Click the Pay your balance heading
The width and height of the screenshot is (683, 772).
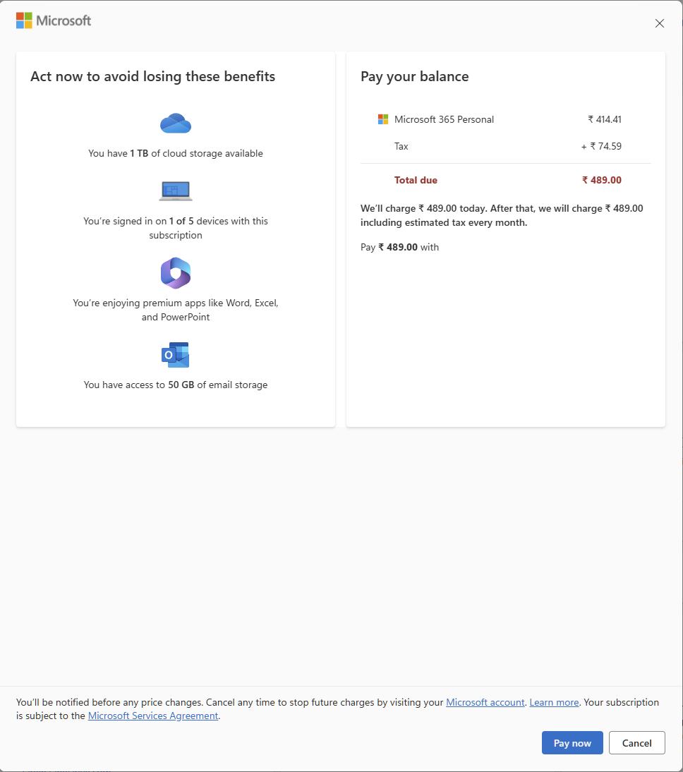(x=415, y=76)
